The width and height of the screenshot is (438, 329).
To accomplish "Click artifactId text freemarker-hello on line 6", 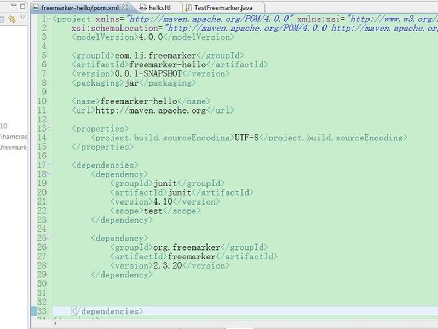I will [168, 65].
